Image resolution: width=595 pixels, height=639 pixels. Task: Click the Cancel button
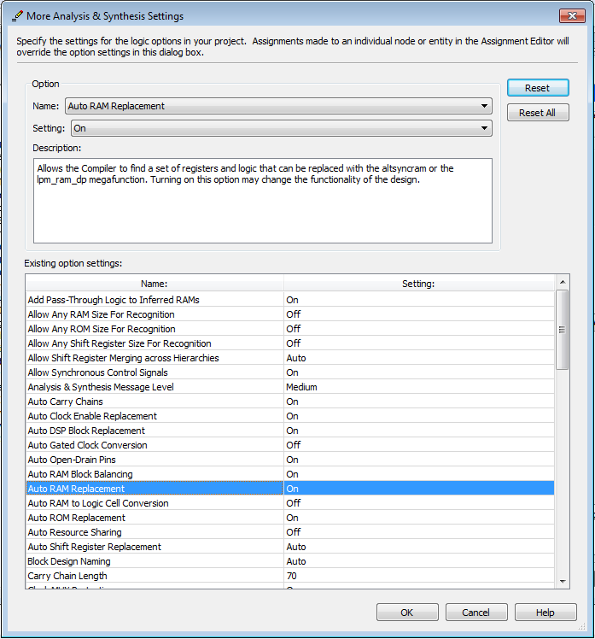475,613
